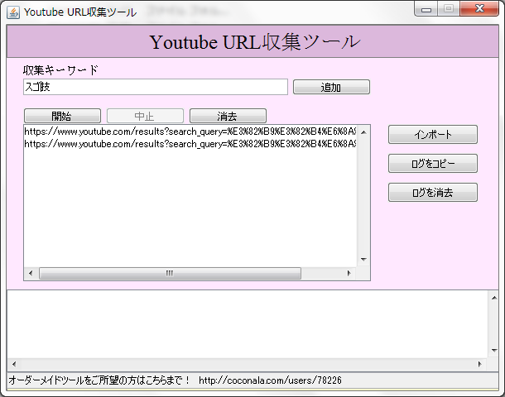Click the インポート button

coord(433,135)
